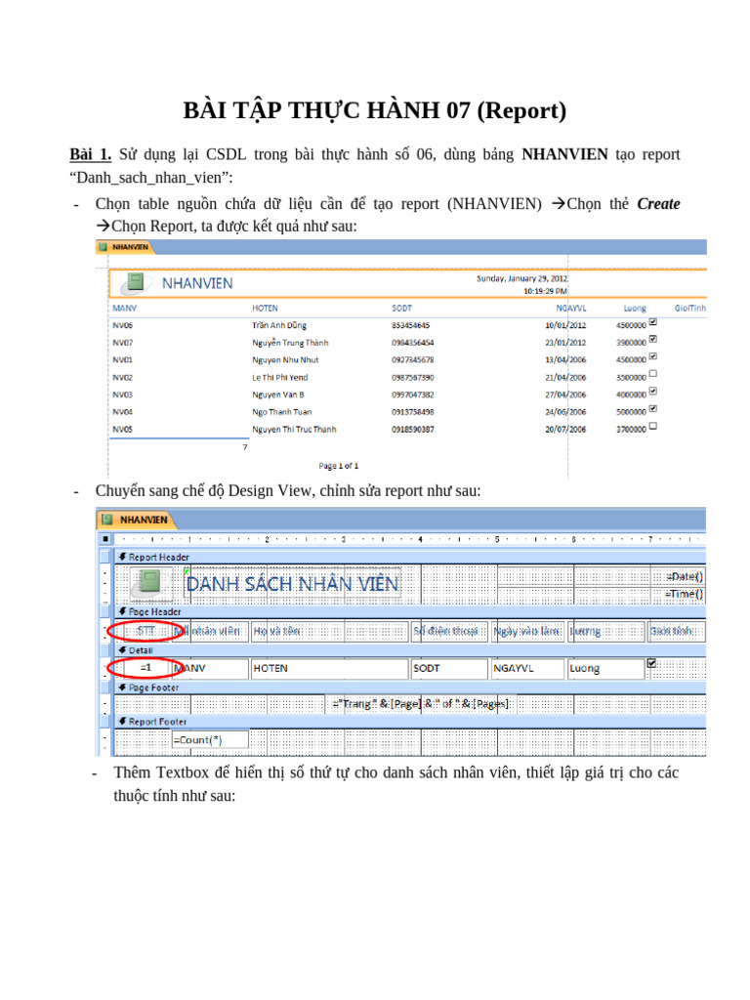
Task: Click the tab icon of the upper NHANVIEN report tab
Action: tap(104, 247)
